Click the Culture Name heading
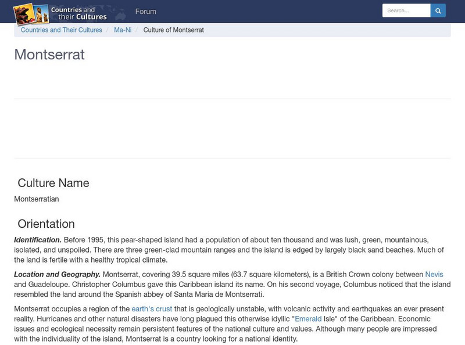Screen dimensions: 465x345 53,183
